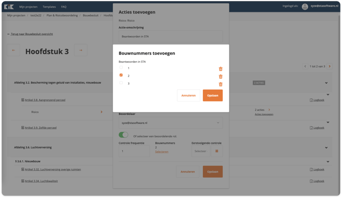The image size is (342, 198).
Task: Collapse Artikel 3.8 row chevron
Action: [328, 95]
